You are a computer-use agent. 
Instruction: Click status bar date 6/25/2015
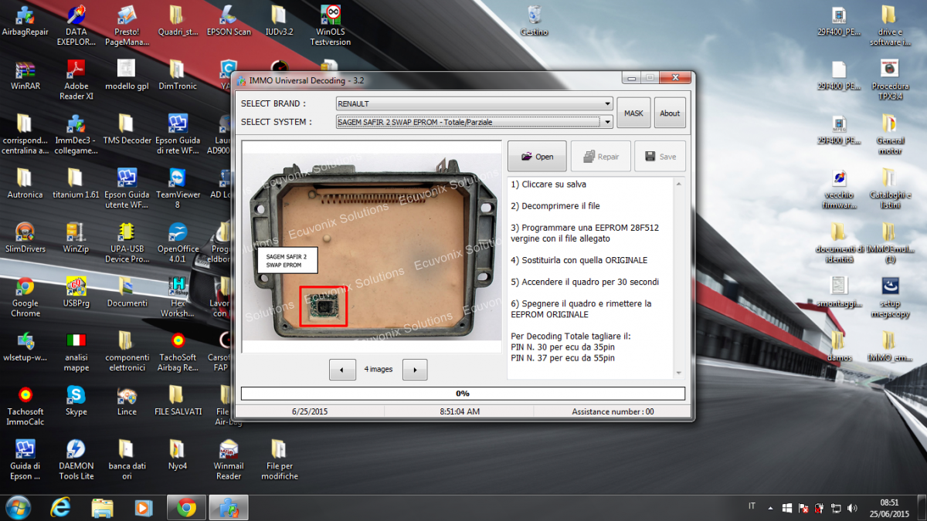[310, 411]
